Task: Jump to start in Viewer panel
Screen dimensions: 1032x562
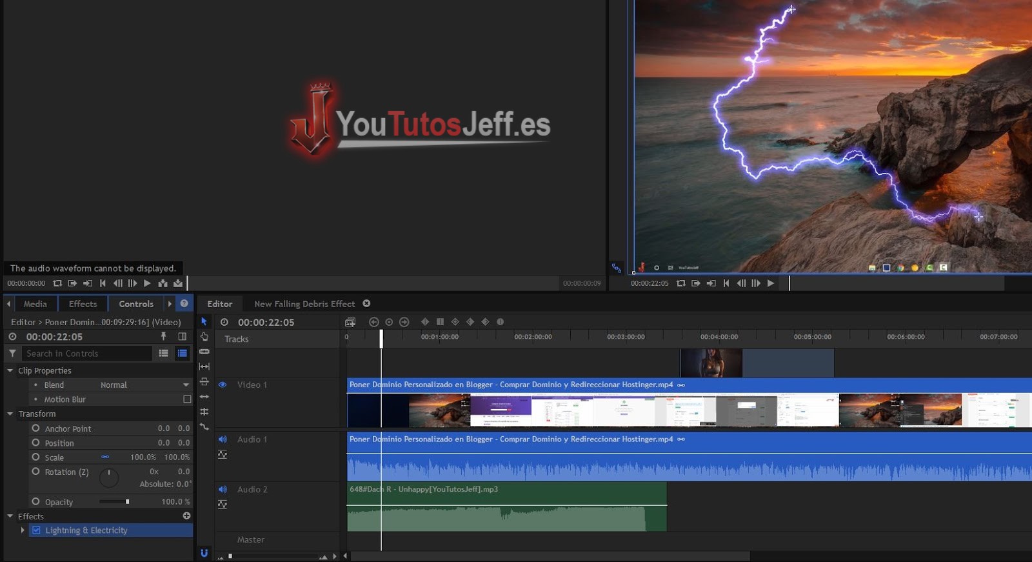Action: (x=726, y=283)
